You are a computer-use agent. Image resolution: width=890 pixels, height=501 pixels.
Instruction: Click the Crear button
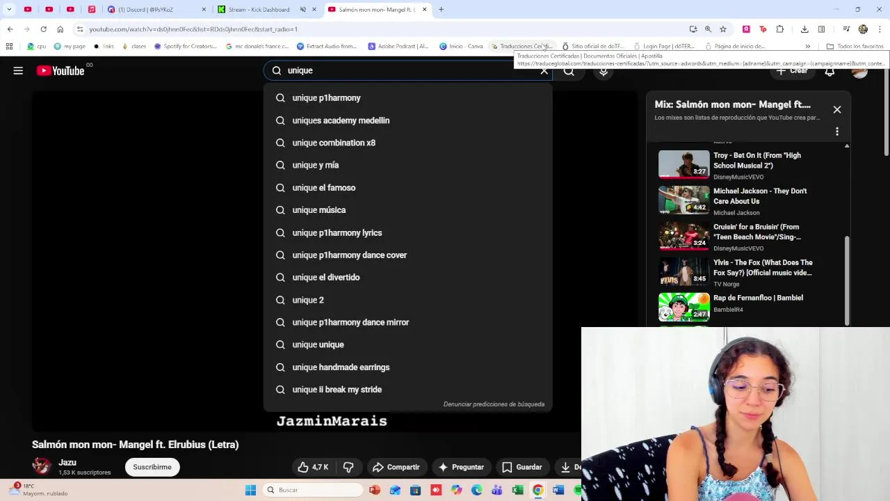(792, 71)
